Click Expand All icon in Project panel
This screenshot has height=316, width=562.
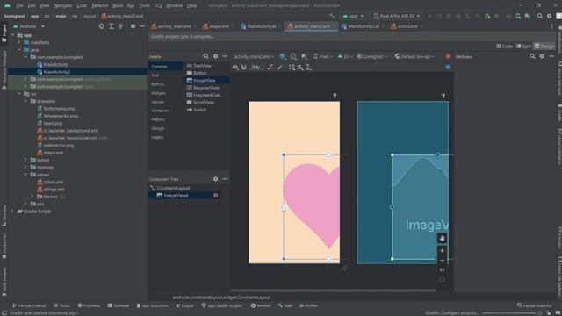pos(112,26)
